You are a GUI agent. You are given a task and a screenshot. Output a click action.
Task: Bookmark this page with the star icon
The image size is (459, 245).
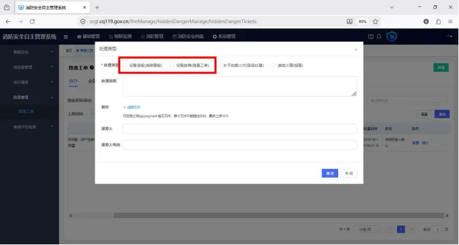[375, 21]
